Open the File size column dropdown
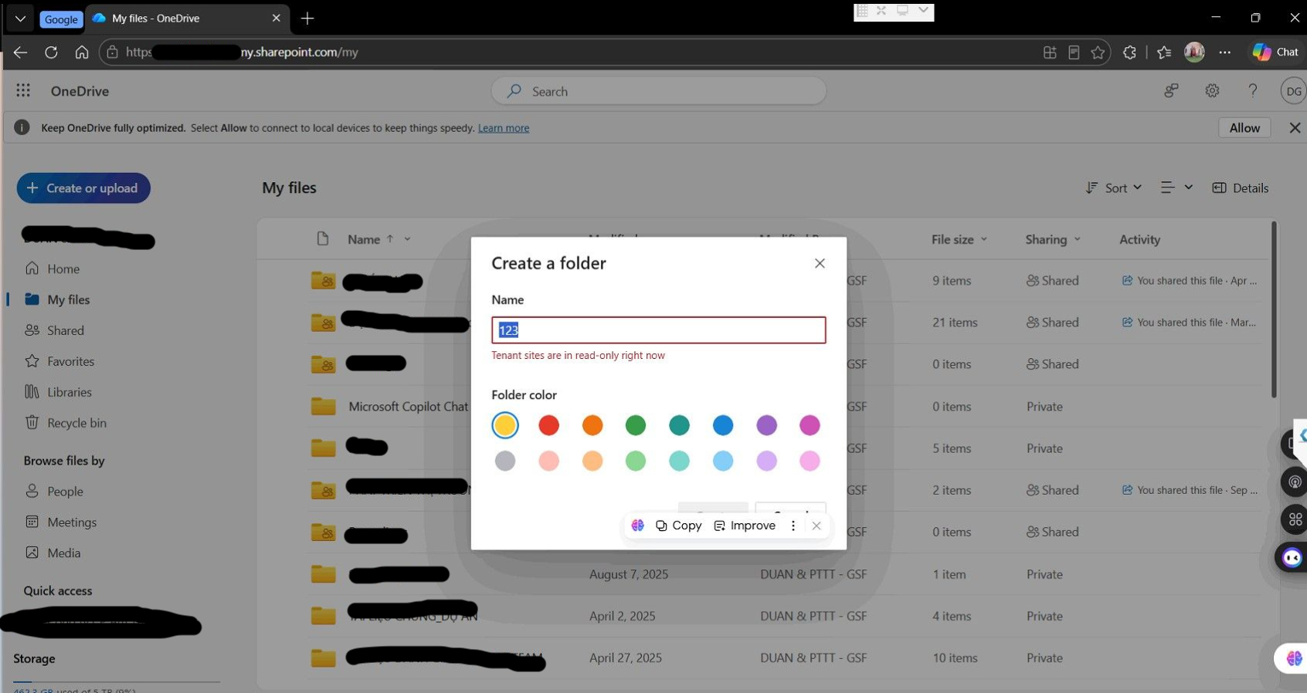The image size is (1307, 693). coord(984,239)
